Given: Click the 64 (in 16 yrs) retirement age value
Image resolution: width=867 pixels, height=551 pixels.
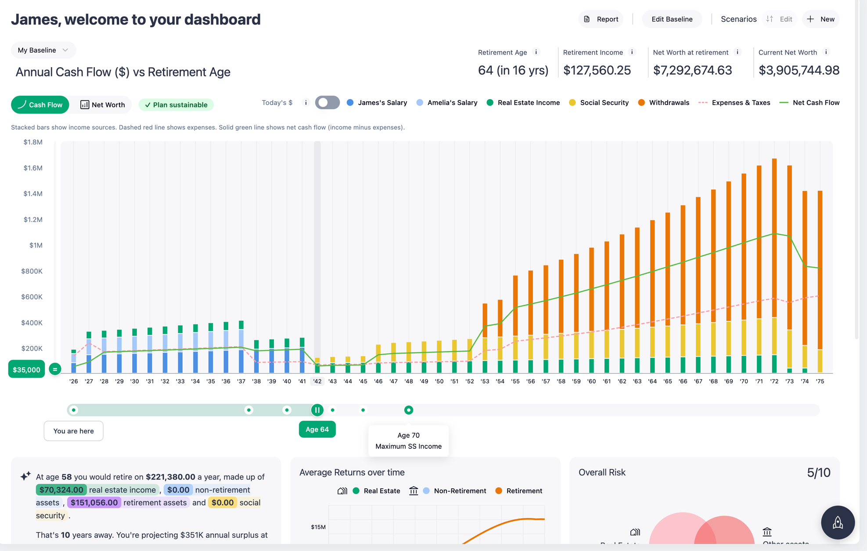Looking at the screenshot, I should [x=513, y=70].
